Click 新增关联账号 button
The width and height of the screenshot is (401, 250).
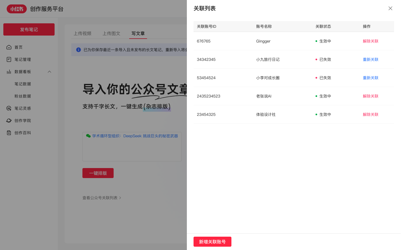(212, 242)
